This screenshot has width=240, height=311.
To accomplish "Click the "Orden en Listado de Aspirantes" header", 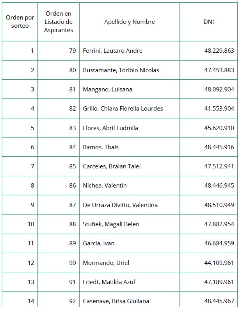I will (x=59, y=22).
